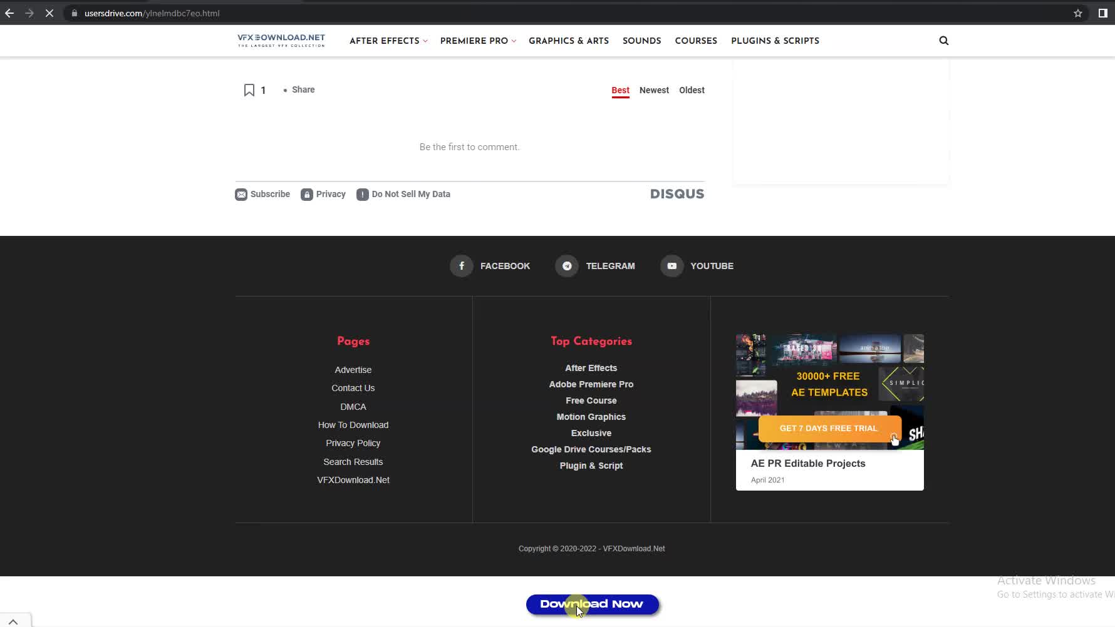Open Adobe Premiere Pro category
This screenshot has height=627, width=1115.
(591, 384)
